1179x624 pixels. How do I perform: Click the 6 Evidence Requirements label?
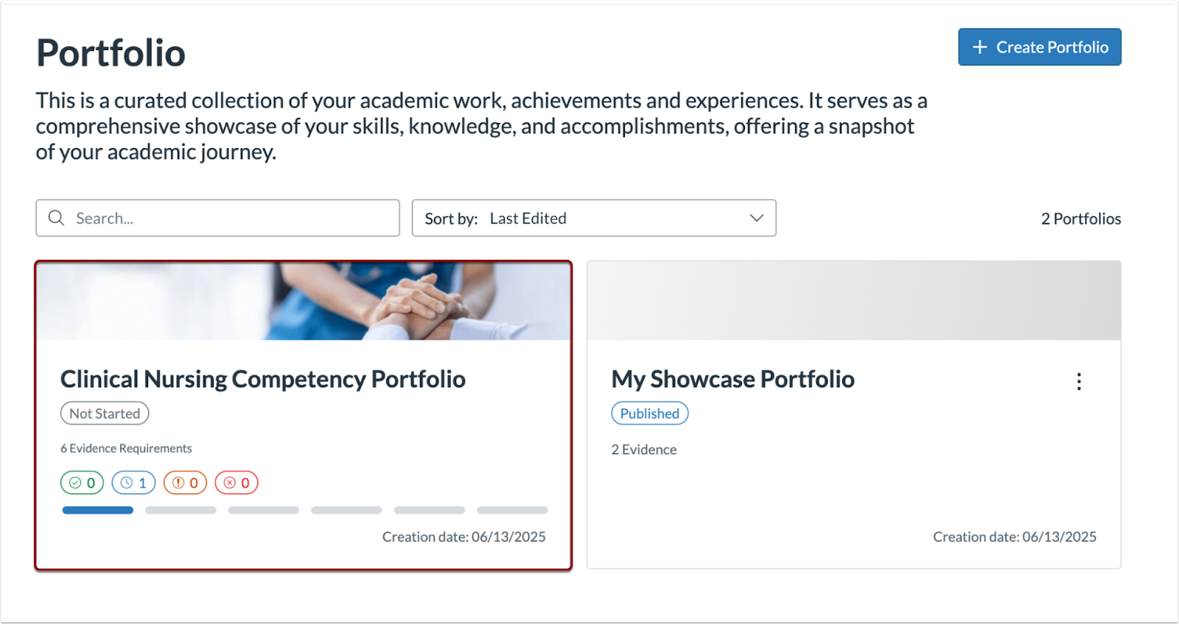pyautogui.click(x=125, y=447)
